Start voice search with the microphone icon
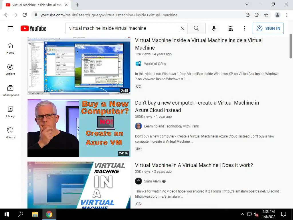The image size is (293, 220). (x=213, y=28)
